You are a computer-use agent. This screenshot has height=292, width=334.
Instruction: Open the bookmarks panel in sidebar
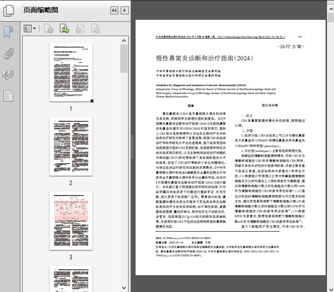click(x=8, y=32)
